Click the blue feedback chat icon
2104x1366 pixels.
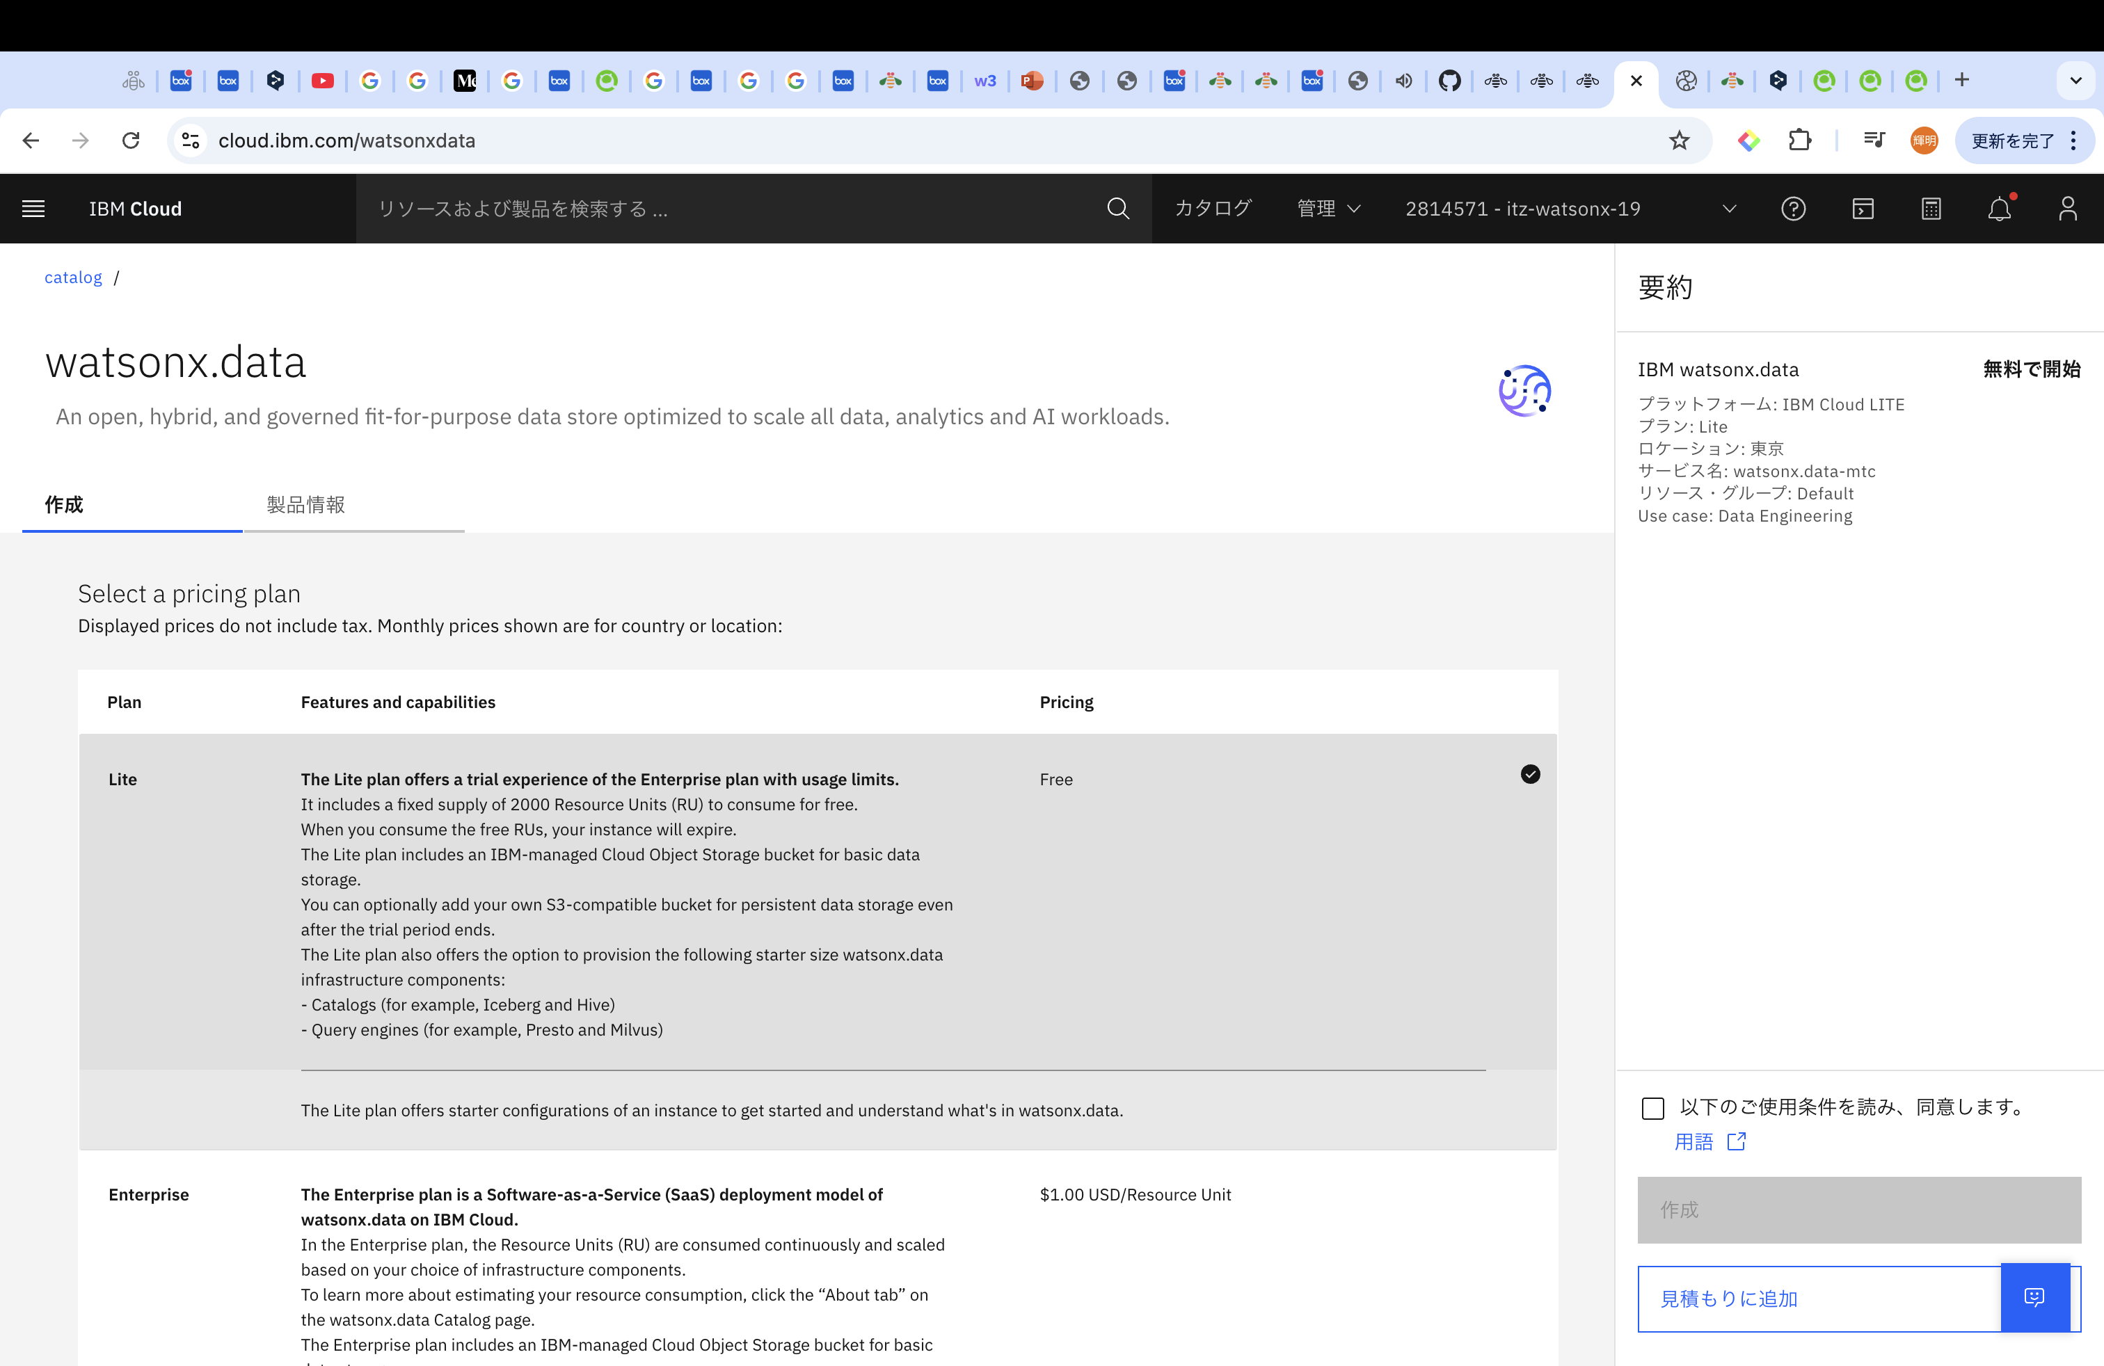tap(2034, 1297)
